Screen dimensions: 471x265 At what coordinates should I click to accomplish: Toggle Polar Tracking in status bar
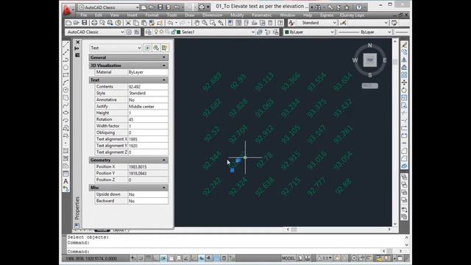[x=163, y=258]
